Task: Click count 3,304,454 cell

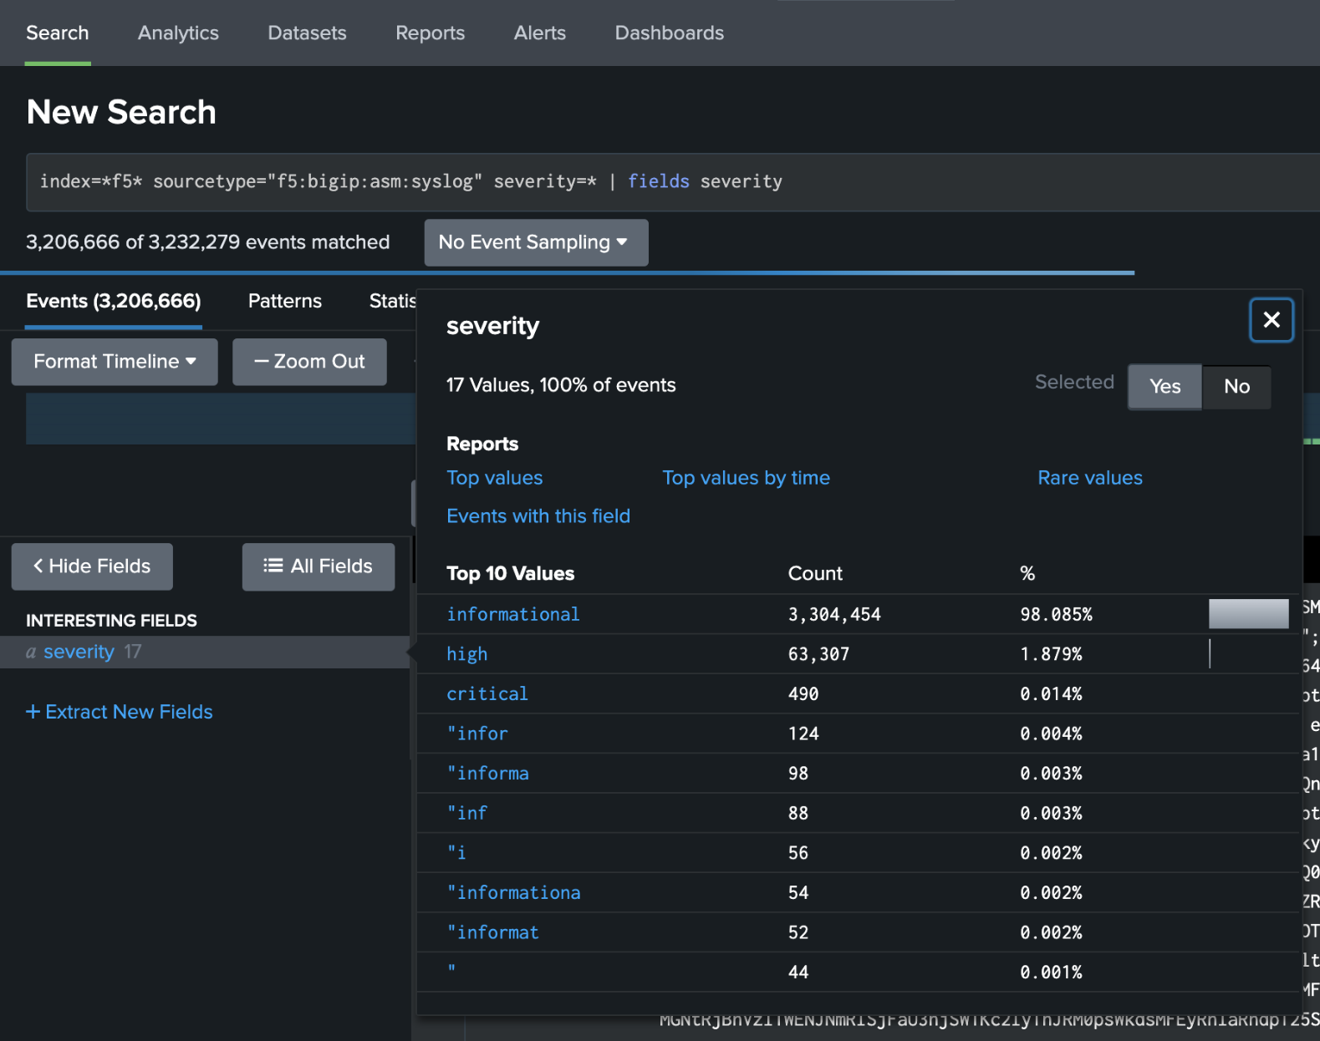Action: [x=834, y=615]
